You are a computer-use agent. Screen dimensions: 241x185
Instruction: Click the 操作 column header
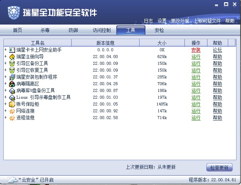pyautogui.click(x=196, y=43)
